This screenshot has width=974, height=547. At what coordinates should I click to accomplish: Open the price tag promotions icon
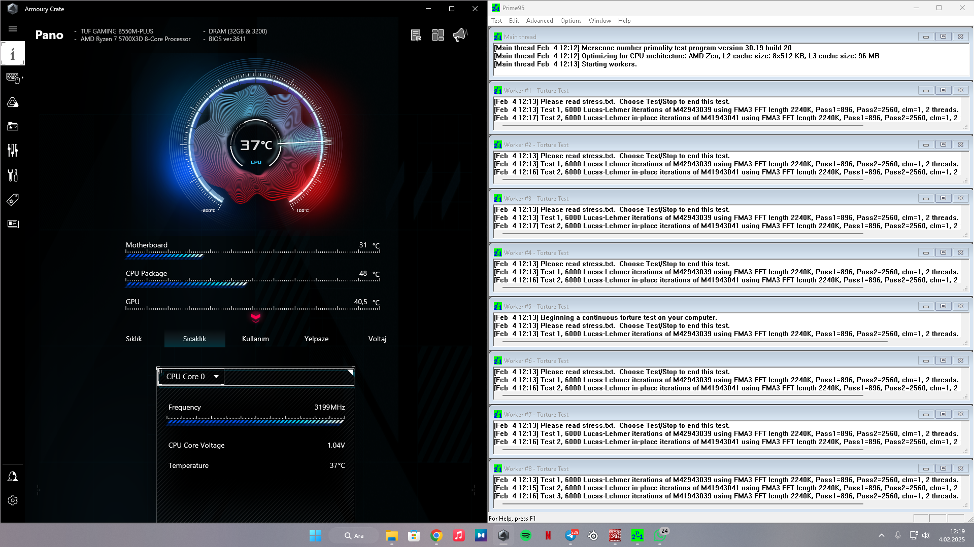tap(13, 199)
